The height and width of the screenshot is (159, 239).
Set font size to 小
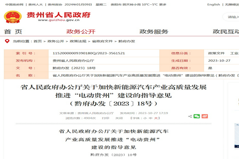click(x=145, y=118)
